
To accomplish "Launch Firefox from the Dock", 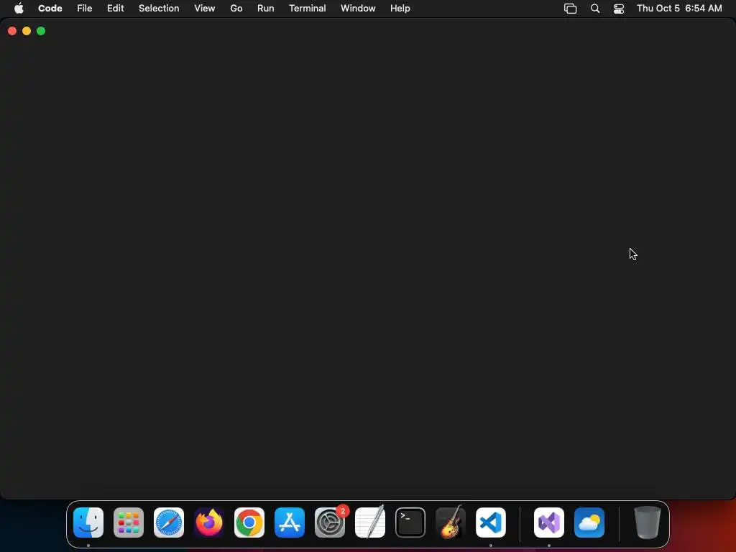I will [209, 523].
